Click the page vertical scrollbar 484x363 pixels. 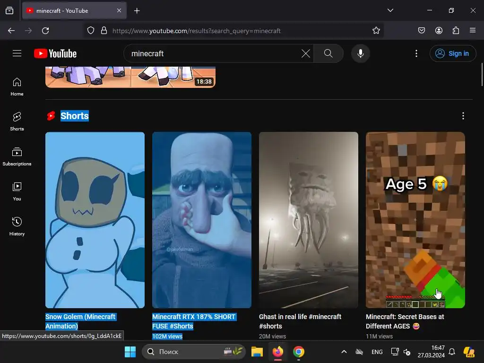point(482,74)
